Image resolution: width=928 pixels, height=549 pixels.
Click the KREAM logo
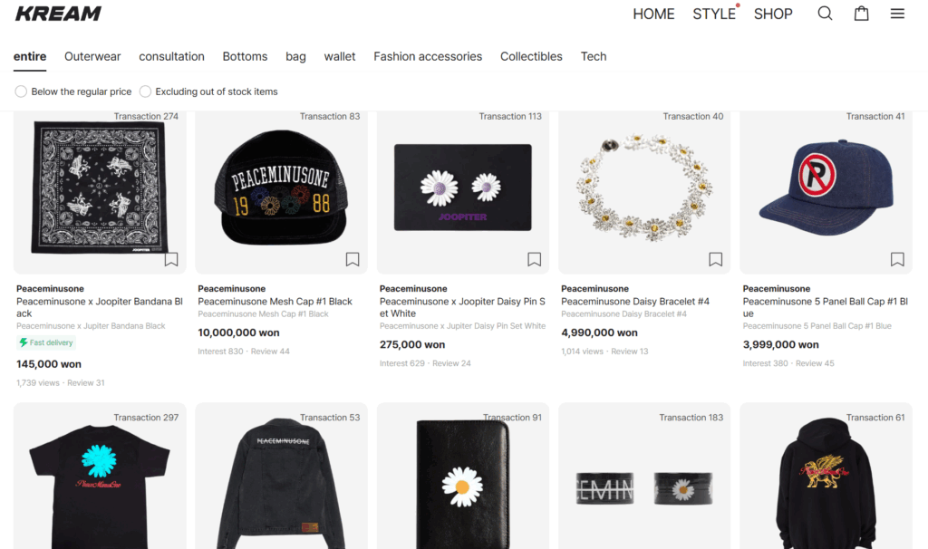click(58, 14)
